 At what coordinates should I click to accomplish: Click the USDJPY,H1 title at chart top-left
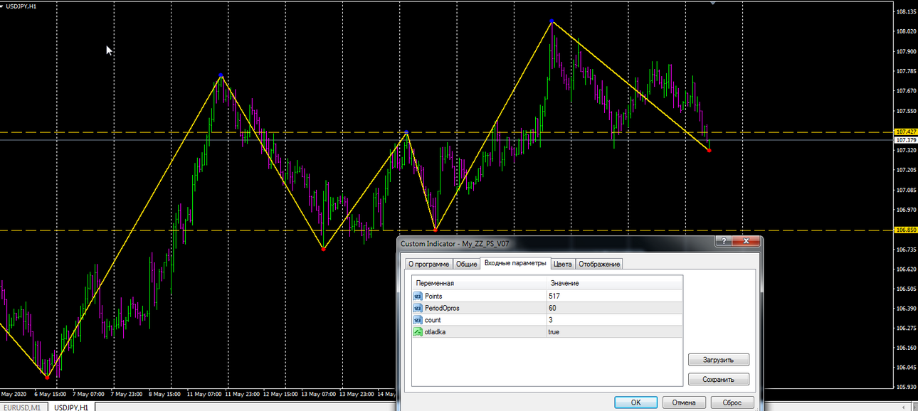click(22, 6)
